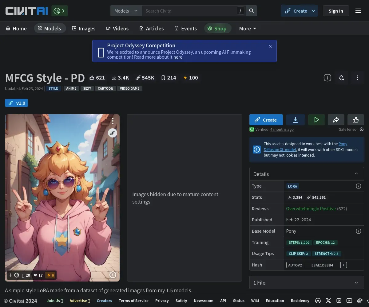
Task: Click the Creators footer link
Action: click(104, 301)
